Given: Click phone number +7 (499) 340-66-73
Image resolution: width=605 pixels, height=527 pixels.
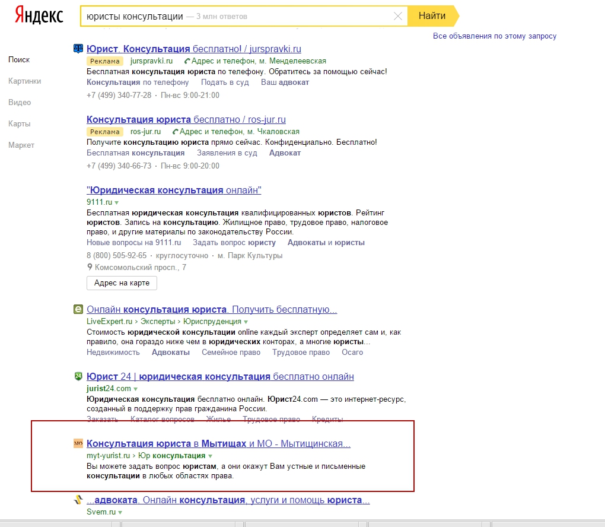Looking at the screenshot, I should [x=119, y=166].
